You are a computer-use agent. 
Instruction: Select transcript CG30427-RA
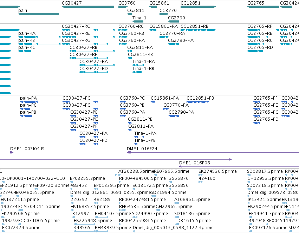pos(97,65)
